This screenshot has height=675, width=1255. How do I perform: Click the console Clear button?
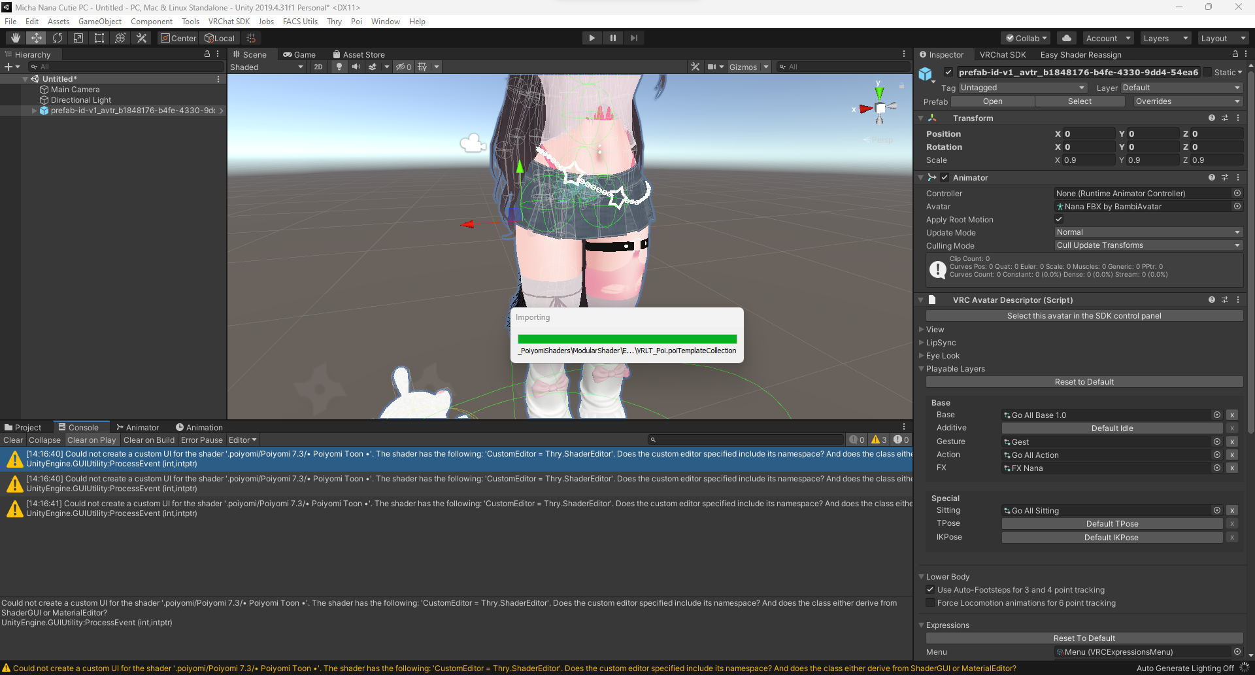13,440
